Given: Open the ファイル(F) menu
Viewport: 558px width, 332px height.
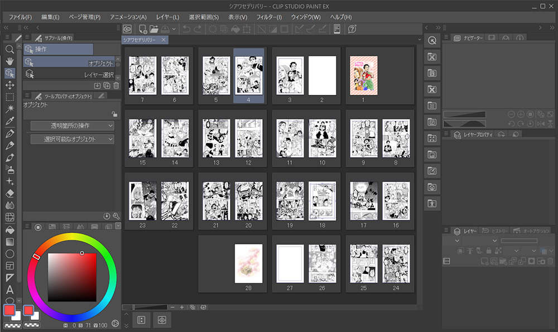Looking at the screenshot, I should [20, 17].
